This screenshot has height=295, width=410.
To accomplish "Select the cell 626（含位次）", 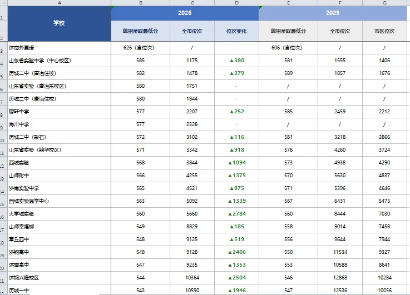I will click(140, 48).
